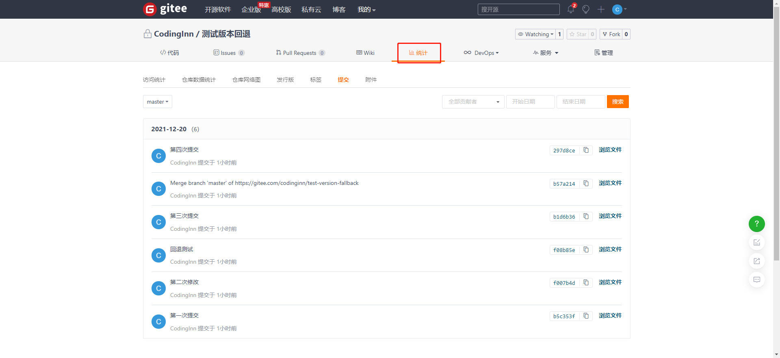Copy commit hash b5c353f
Viewport: 780px width, 358px height.
click(x=586, y=316)
